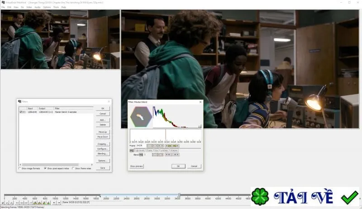
Task: Go to the next key frame icon
Action: [39, 203]
